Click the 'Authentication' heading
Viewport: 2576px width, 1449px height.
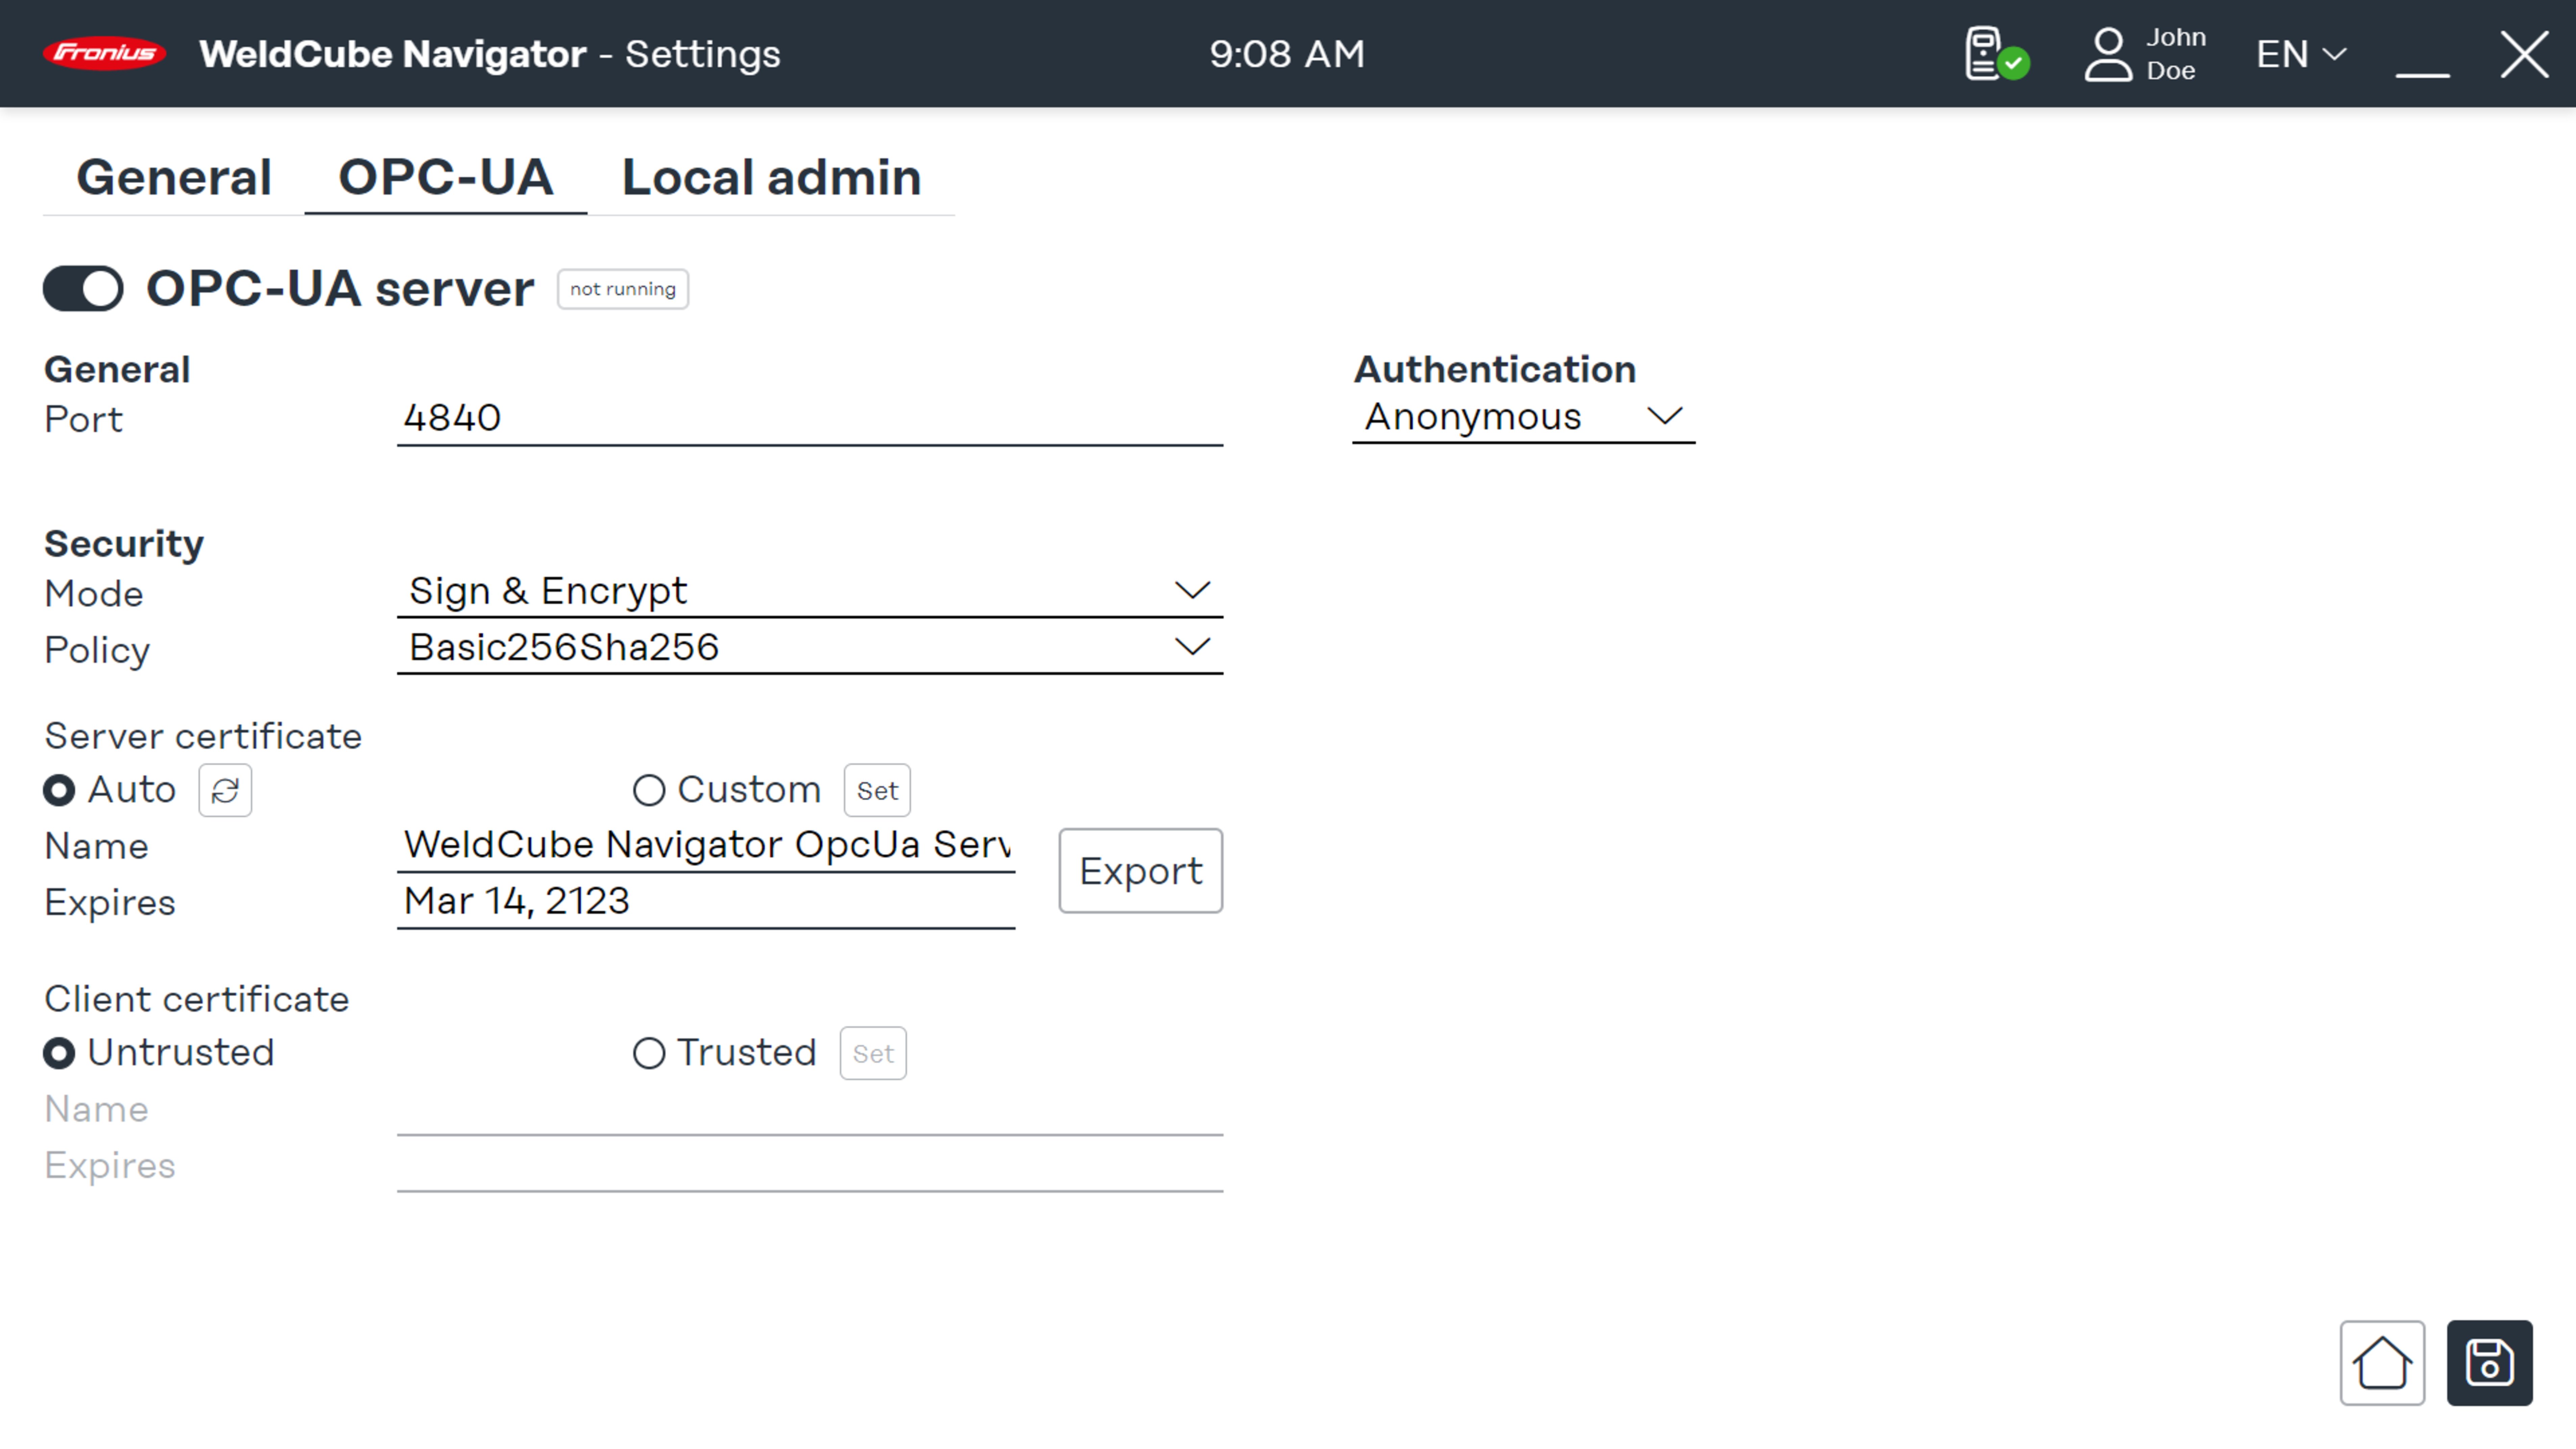tap(1495, 370)
